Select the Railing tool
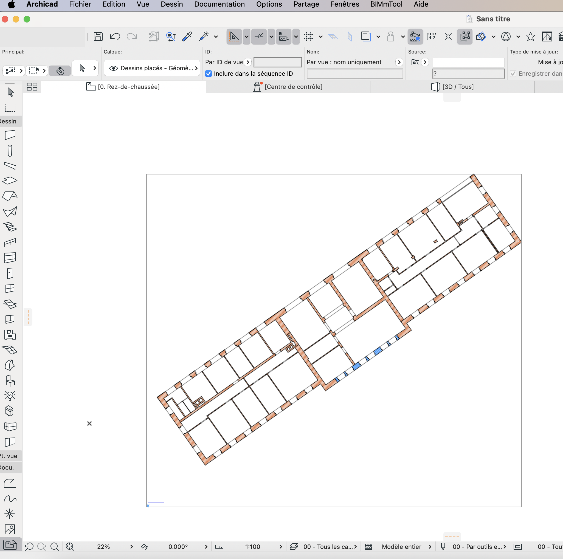Viewport: 563px width, 559px height. (10, 242)
